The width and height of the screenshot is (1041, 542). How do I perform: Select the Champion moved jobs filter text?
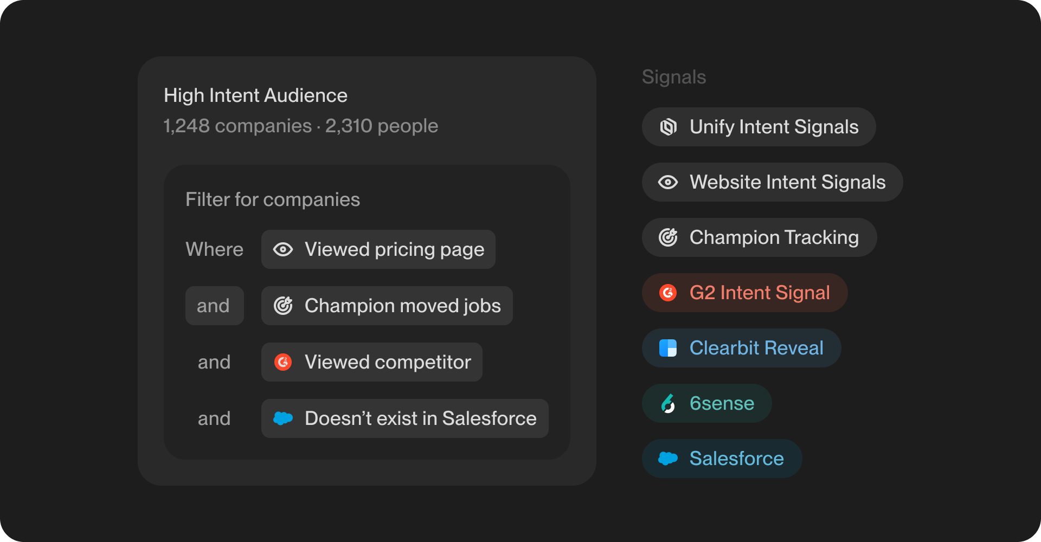tap(402, 306)
